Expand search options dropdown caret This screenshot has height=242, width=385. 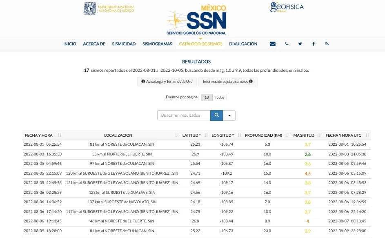(x=229, y=115)
